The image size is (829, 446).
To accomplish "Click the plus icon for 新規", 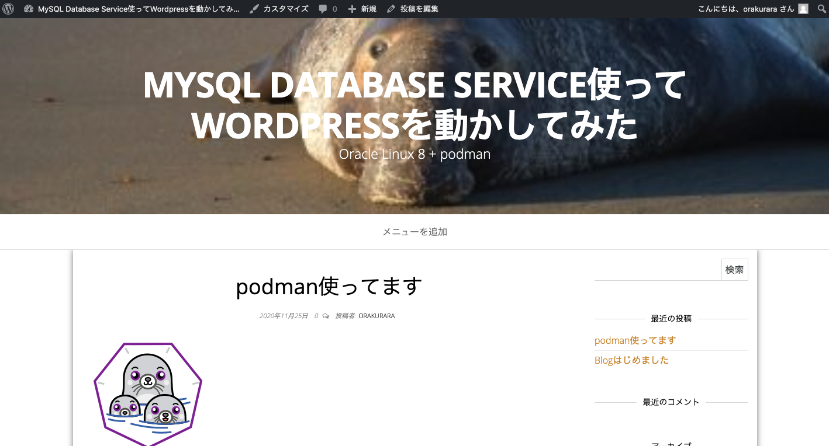I will (352, 9).
